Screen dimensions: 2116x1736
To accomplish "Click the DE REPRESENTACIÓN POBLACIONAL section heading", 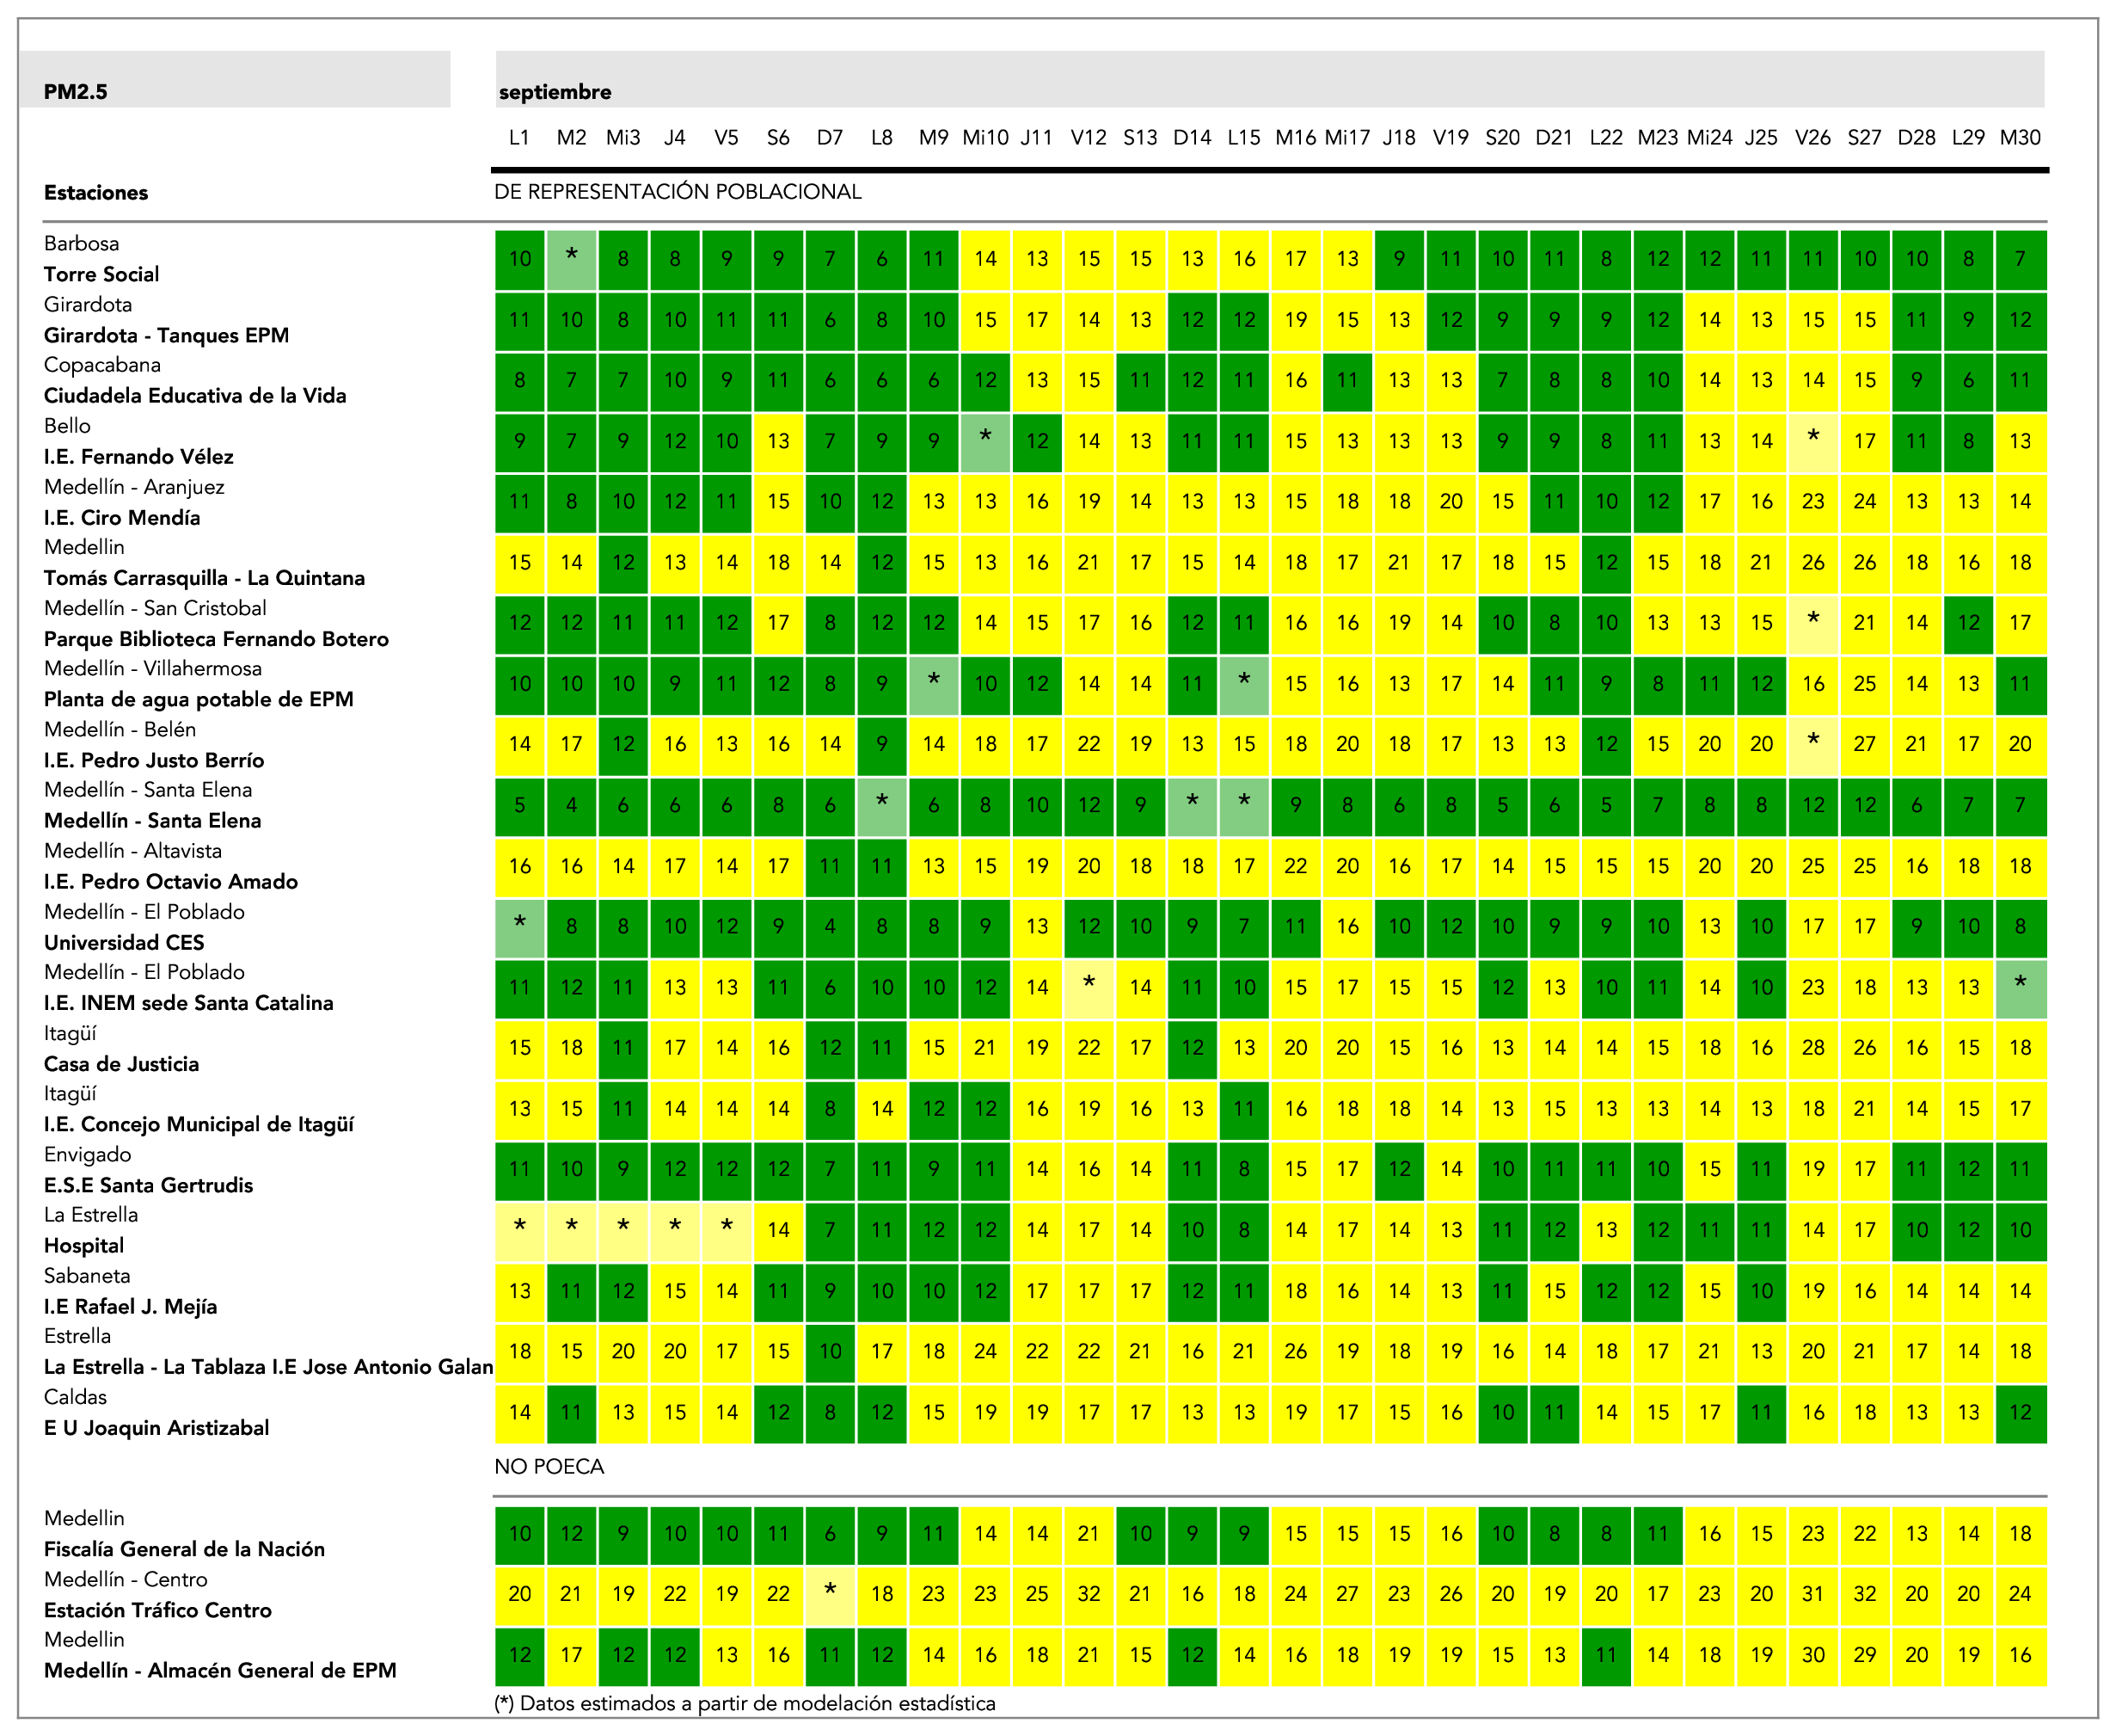I will coord(678,192).
